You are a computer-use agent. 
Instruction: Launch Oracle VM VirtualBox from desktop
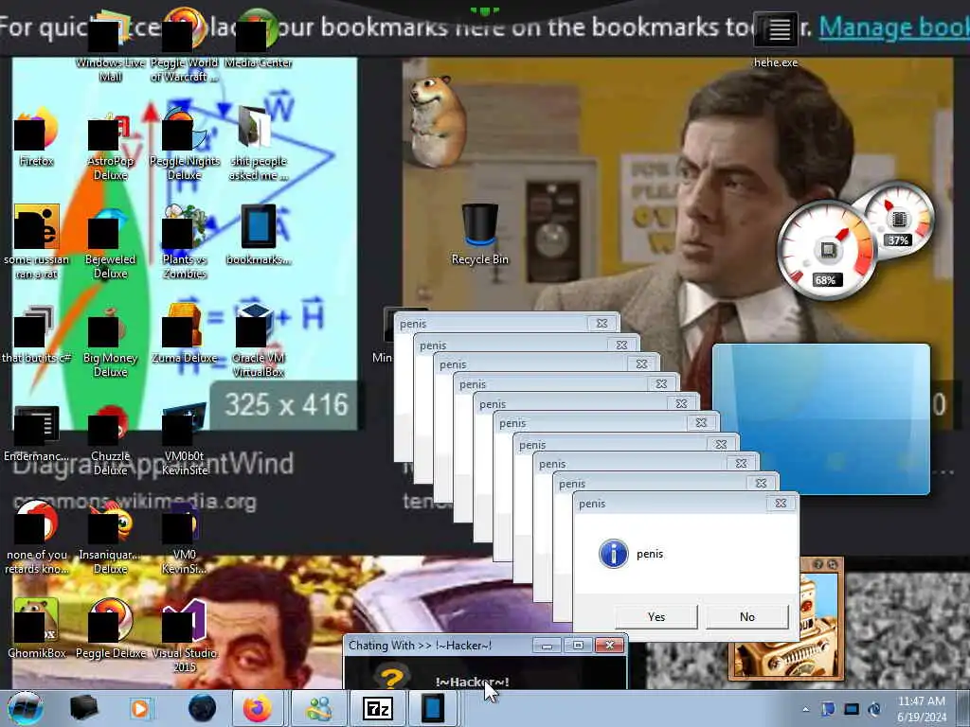[x=258, y=341]
